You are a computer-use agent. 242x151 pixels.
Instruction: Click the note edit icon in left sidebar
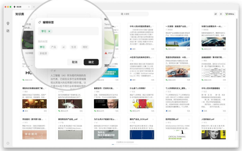click(x=8, y=31)
